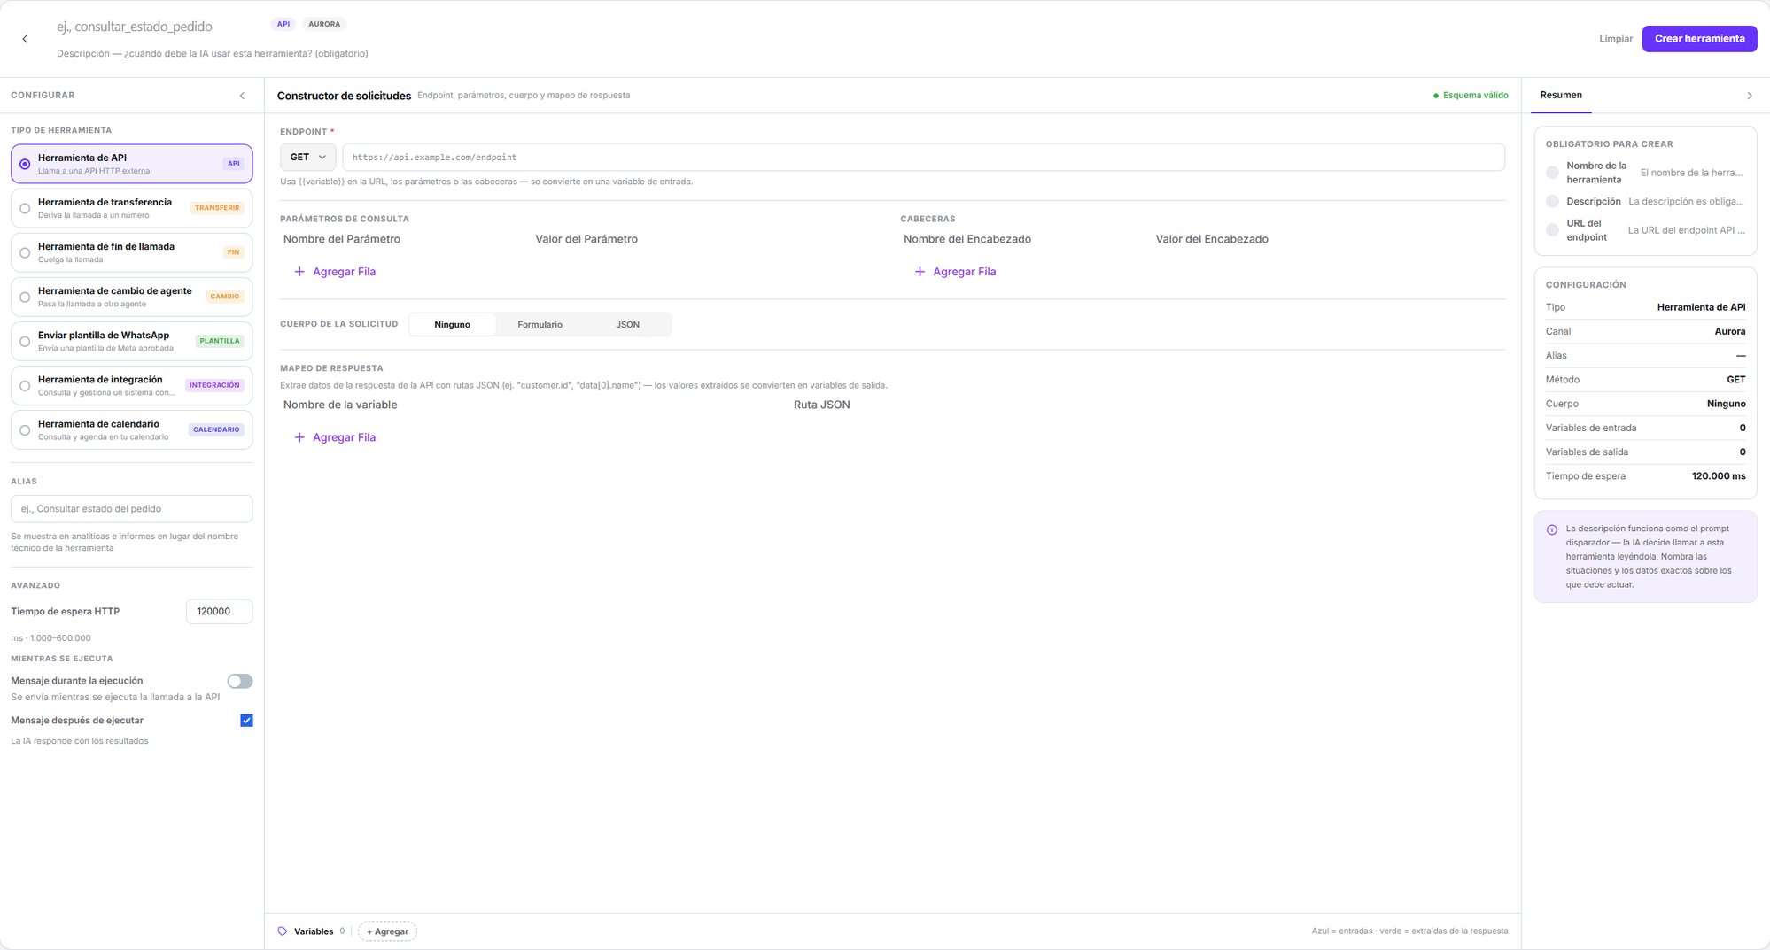Choose Herramienta de calendario option
The image size is (1770, 950).
pos(131,429)
